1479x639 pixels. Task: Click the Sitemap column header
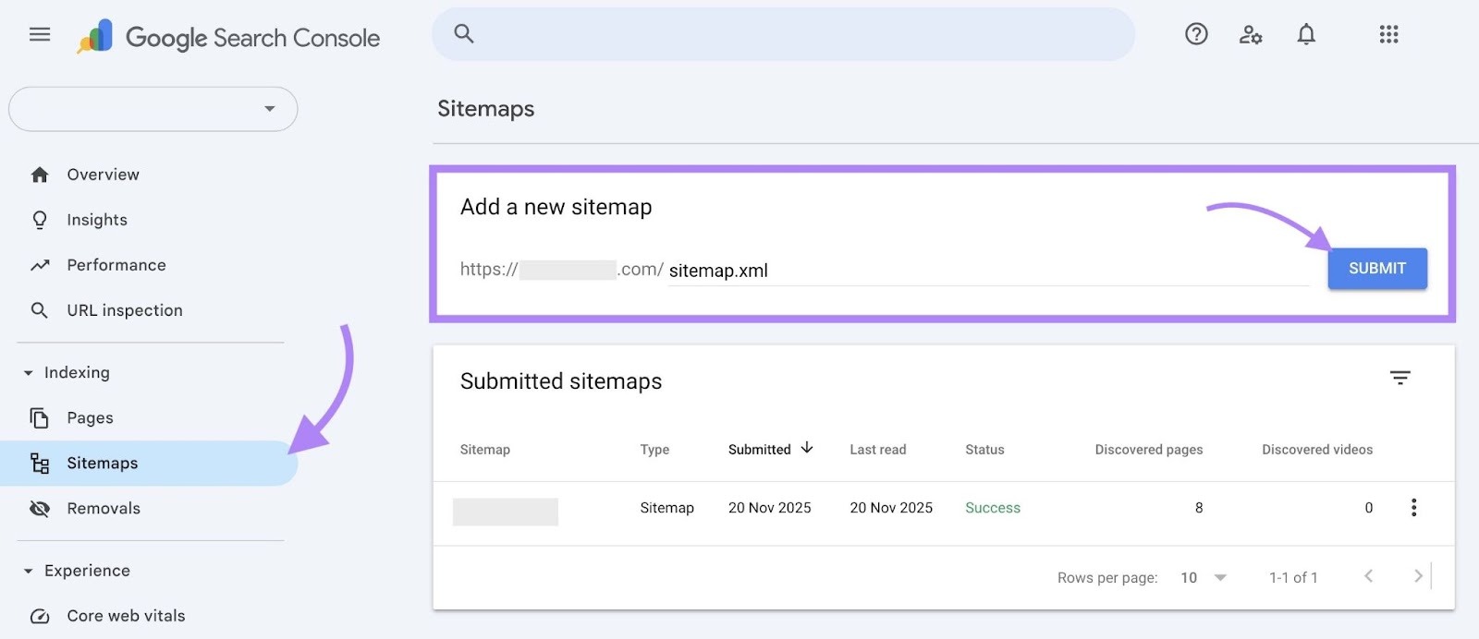pos(485,450)
